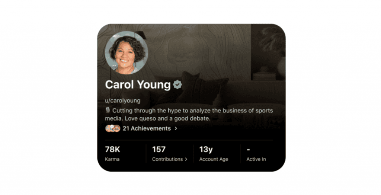Select the username u/carolyoung

coord(123,100)
